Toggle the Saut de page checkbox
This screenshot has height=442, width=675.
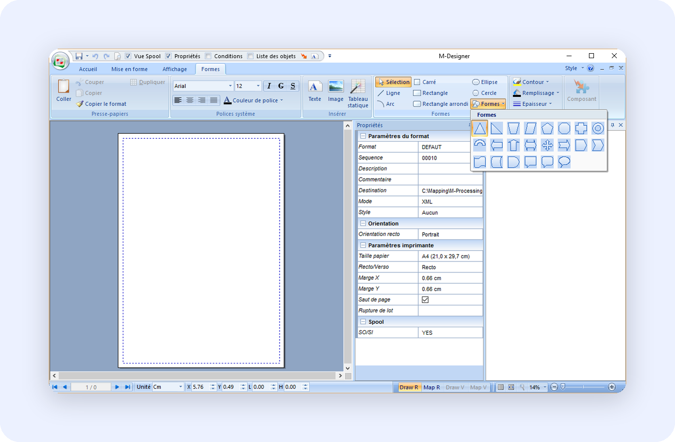click(425, 300)
